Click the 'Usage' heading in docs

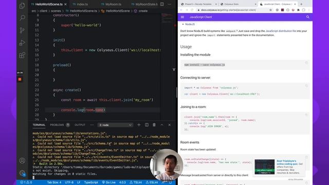pyautogui.click(x=186, y=47)
